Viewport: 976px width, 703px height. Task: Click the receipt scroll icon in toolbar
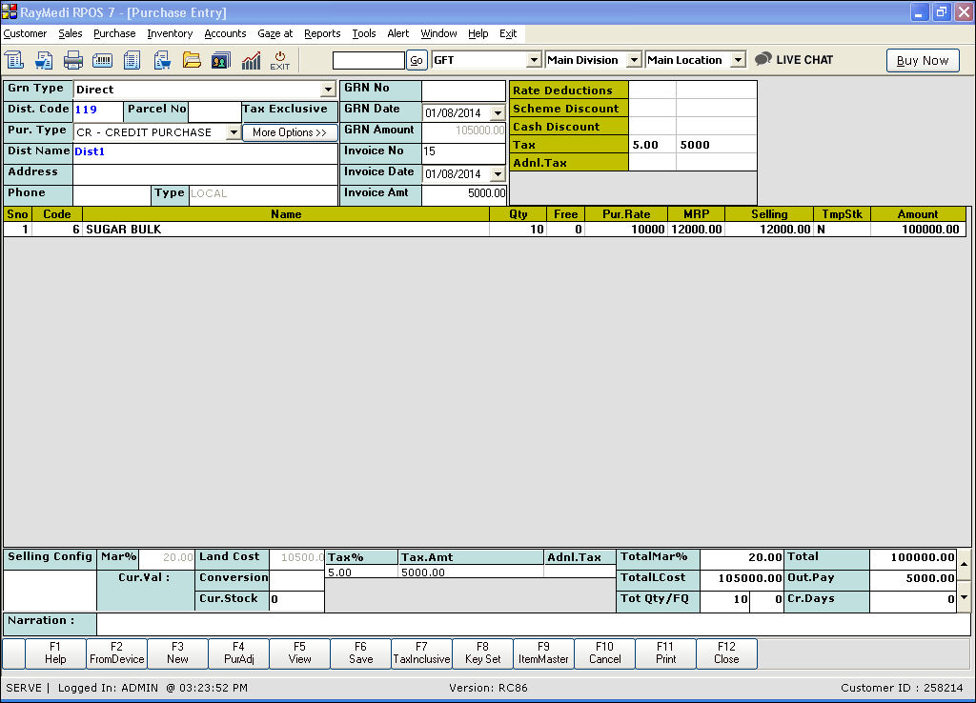14,60
